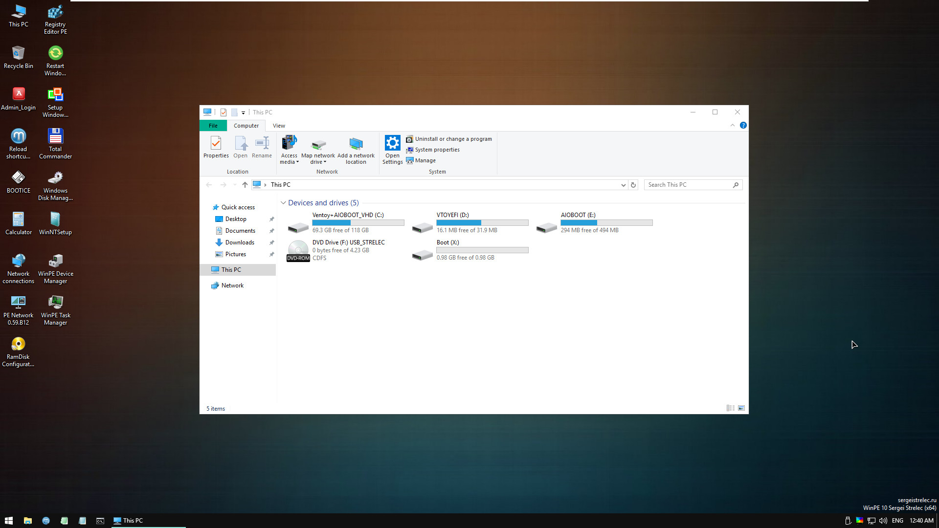The width and height of the screenshot is (939, 528).
Task: Click System properties in ribbon
Action: click(433, 150)
